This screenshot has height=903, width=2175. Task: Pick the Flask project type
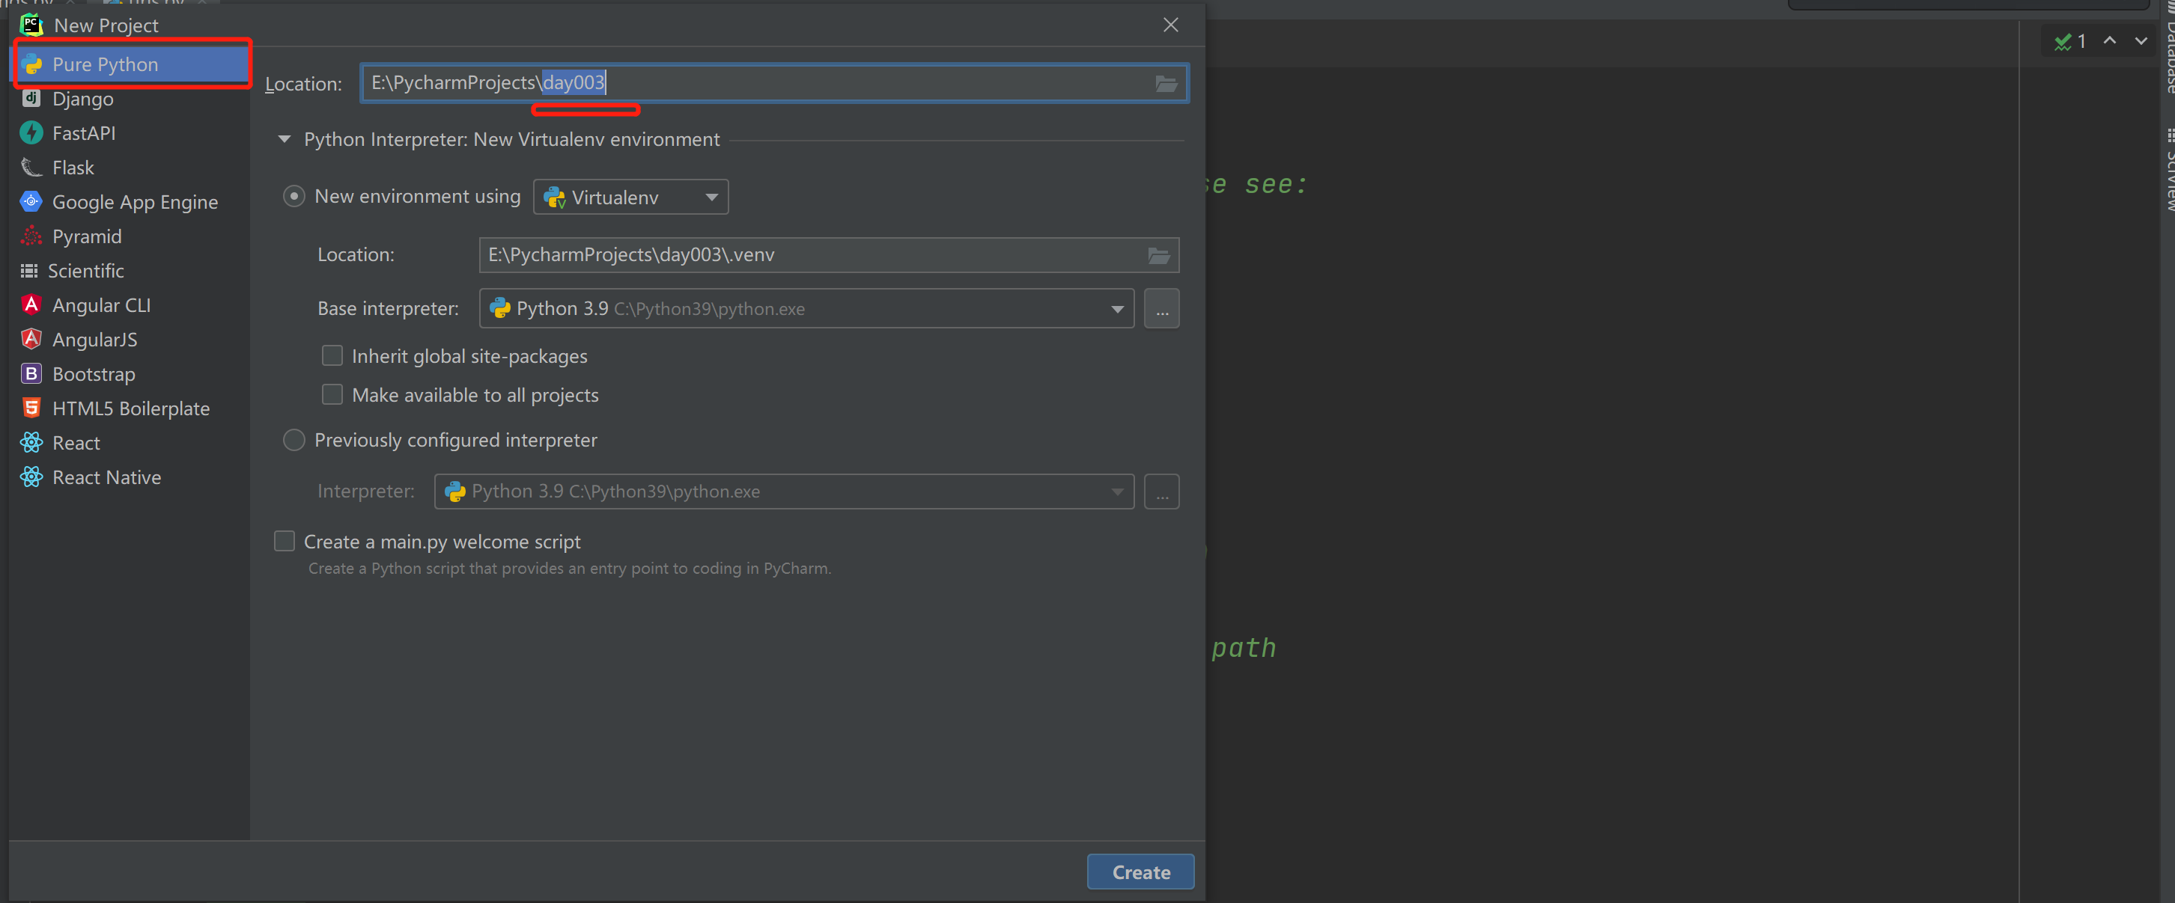click(x=130, y=168)
